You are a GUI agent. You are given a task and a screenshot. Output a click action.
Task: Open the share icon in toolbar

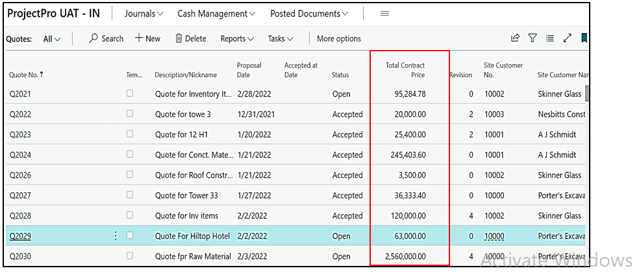click(x=515, y=38)
